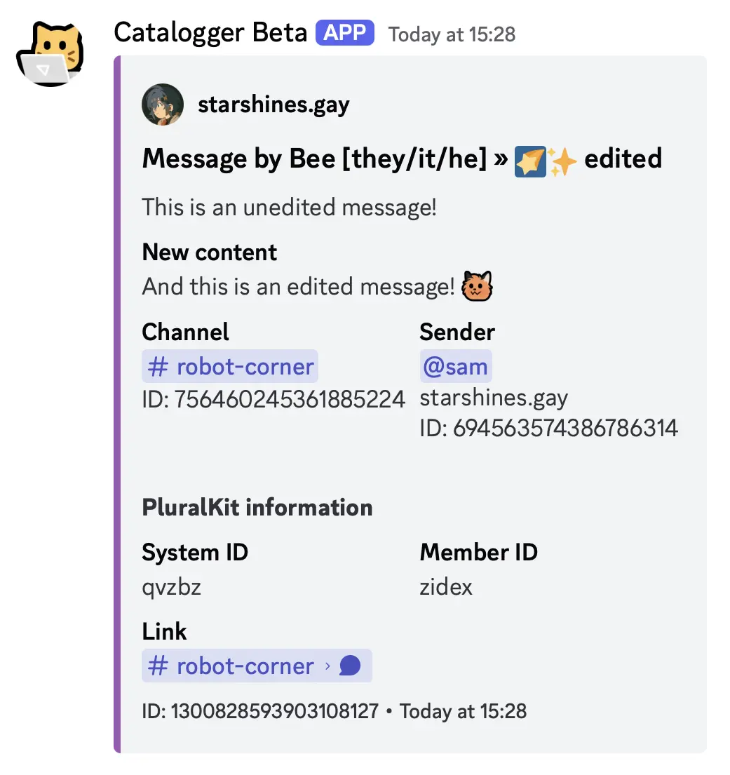Click the Catalogger Beta cat avatar
Viewport: 730px width, 775px height.
click(x=49, y=54)
